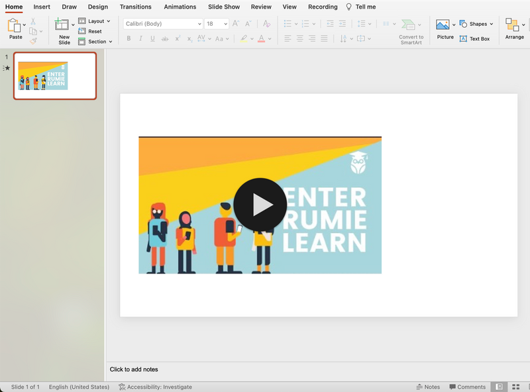Click the Accessibility: Investigate status icon
This screenshot has height=392, width=530.
tap(122, 387)
